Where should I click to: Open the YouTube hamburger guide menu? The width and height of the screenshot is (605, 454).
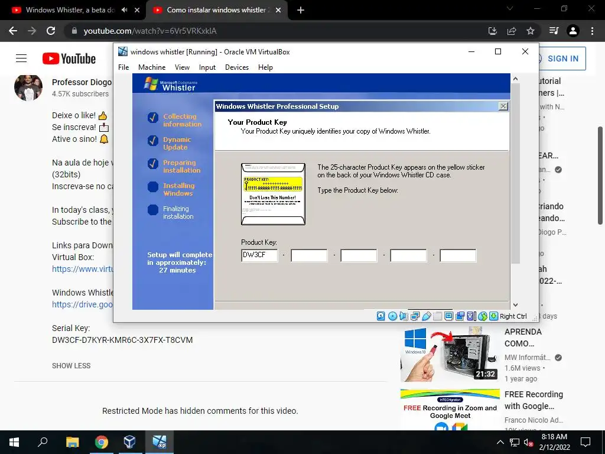21,59
